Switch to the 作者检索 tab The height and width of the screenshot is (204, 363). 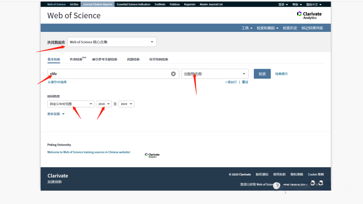[76, 59]
